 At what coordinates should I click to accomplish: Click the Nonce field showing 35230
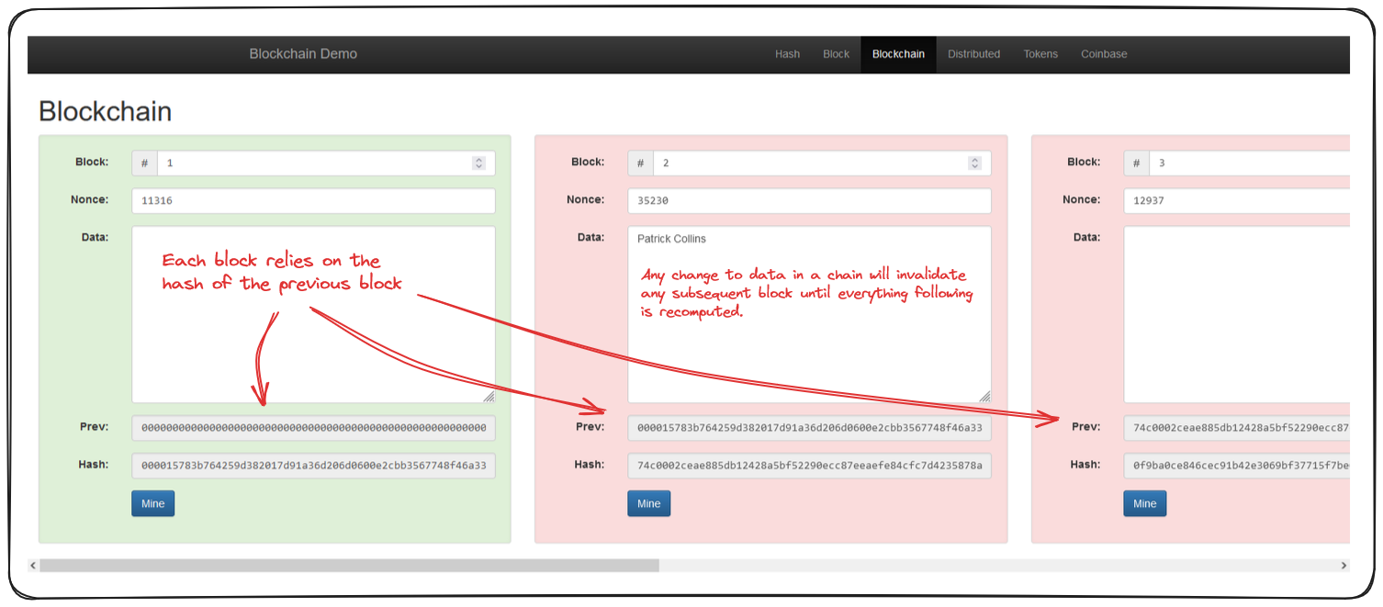pos(809,201)
